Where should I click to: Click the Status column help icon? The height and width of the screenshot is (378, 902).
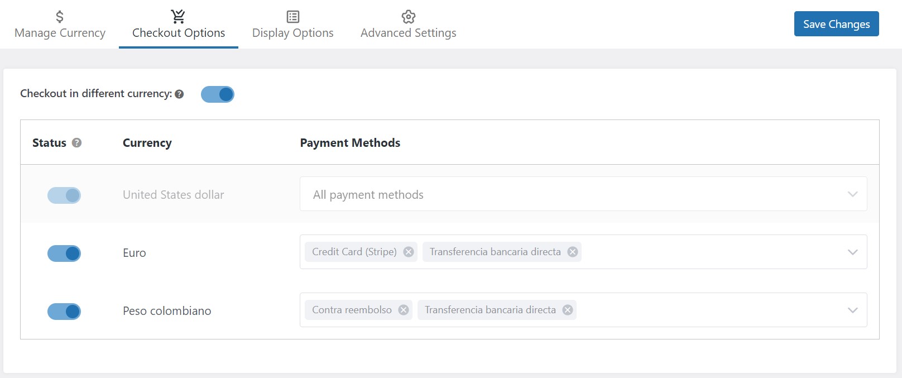tap(77, 142)
